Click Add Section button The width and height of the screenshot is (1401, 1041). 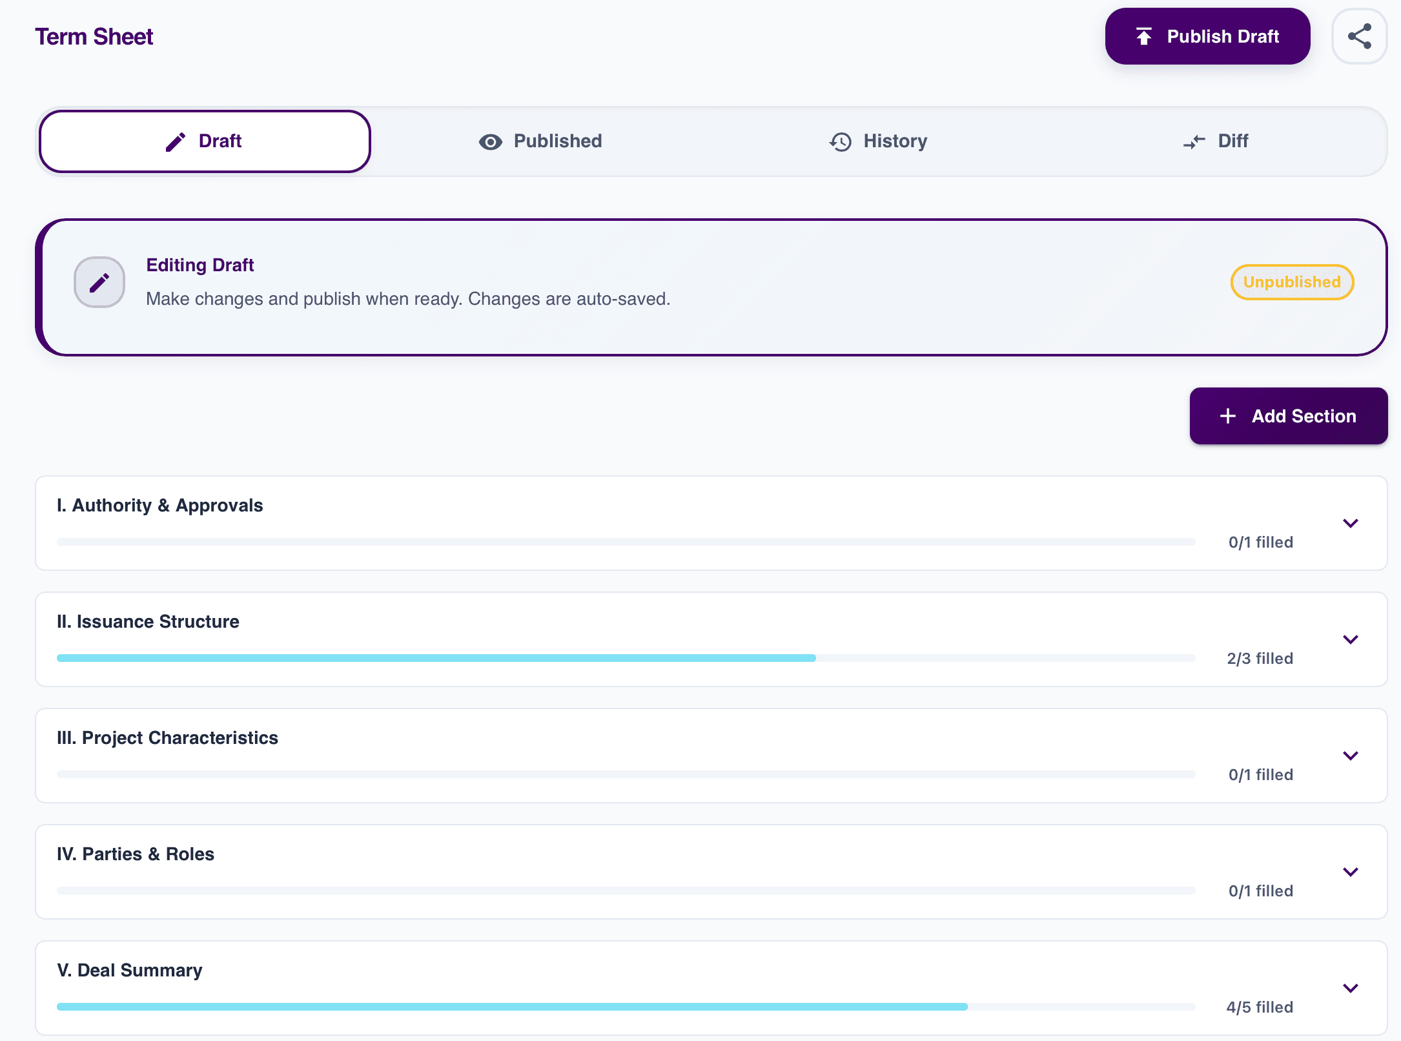(1288, 416)
